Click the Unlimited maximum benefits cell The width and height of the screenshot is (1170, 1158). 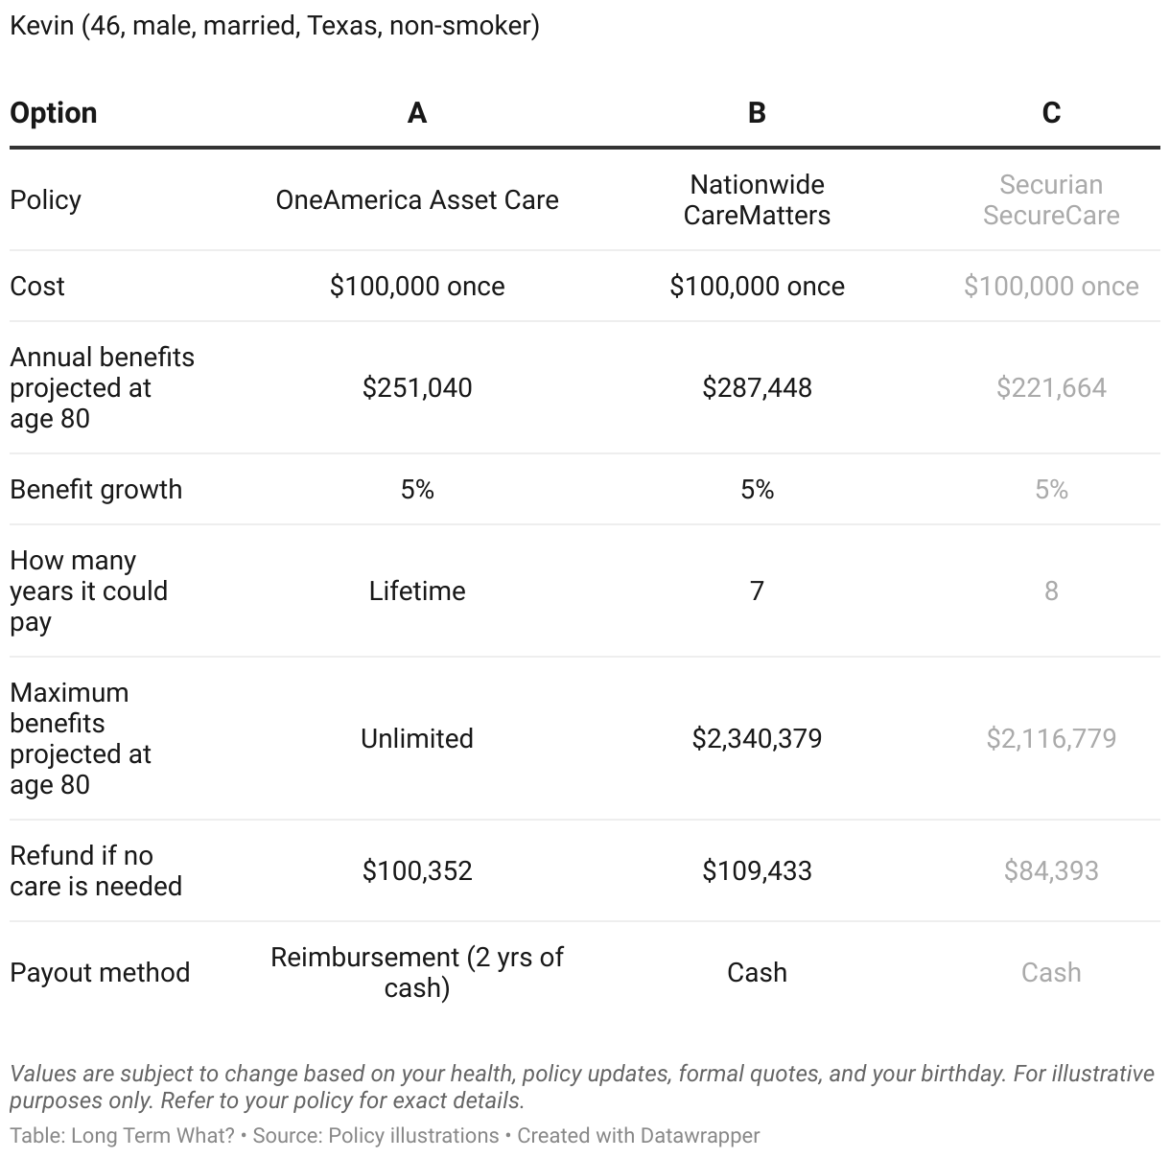click(x=417, y=738)
